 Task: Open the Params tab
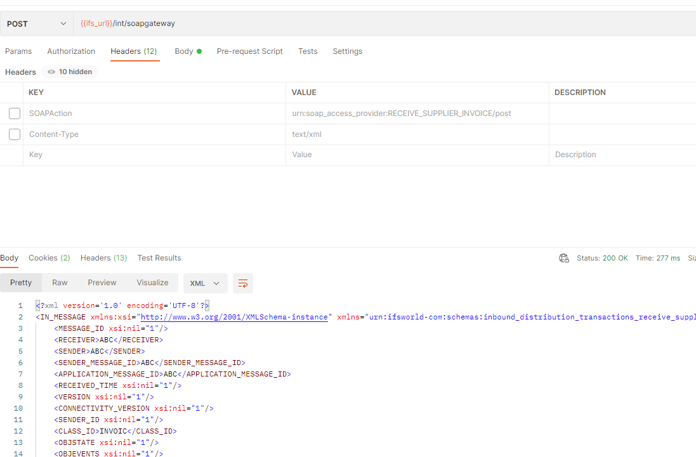[18, 51]
